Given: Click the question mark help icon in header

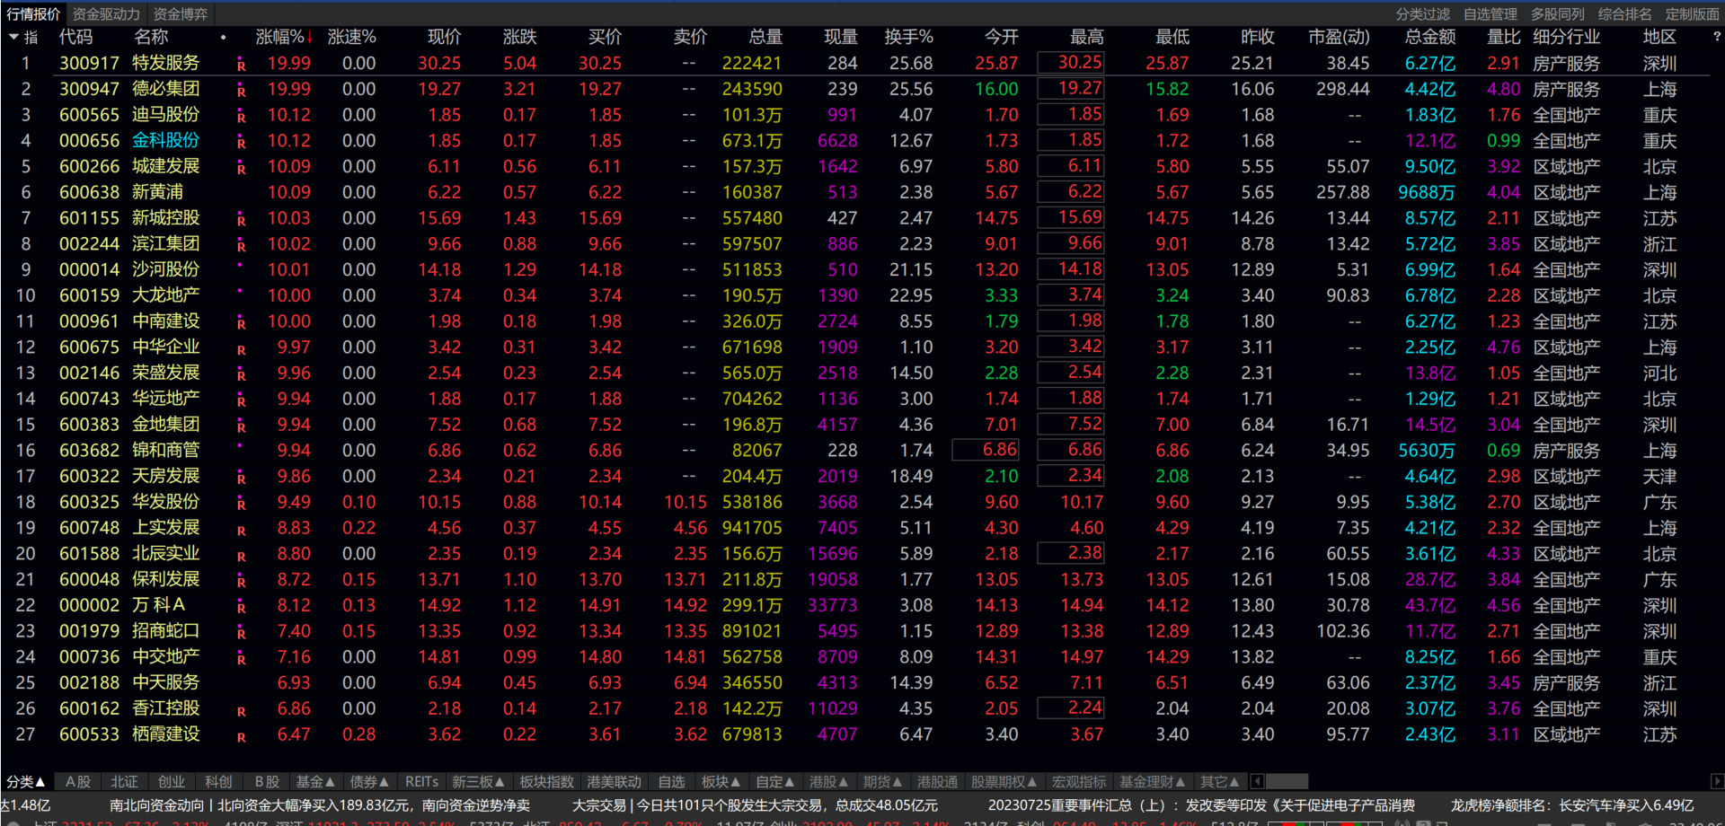Looking at the screenshot, I should point(1717,37).
